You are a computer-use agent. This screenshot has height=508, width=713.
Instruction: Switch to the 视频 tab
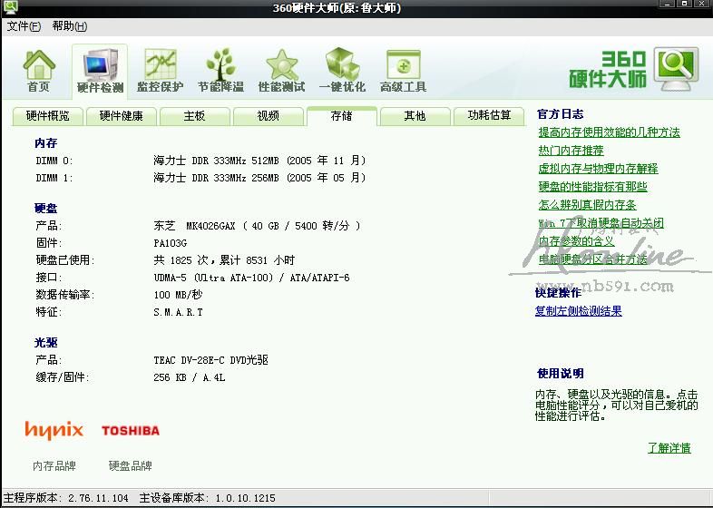pyautogui.click(x=268, y=116)
